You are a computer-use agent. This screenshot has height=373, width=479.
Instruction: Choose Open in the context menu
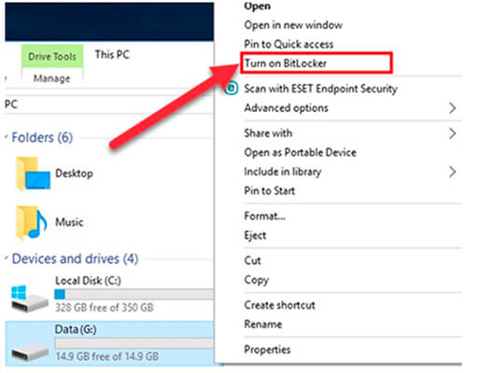pyautogui.click(x=257, y=7)
